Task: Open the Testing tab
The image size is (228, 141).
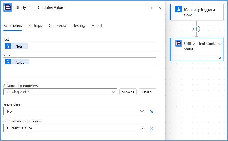Action: coord(79,26)
